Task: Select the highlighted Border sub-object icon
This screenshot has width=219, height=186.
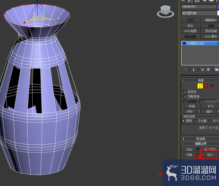Action: (200, 86)
